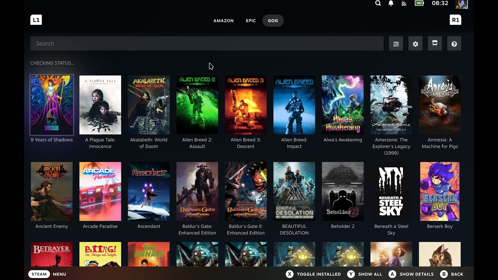498x280 pixels.
Task: Select A Plague Tale: Innocence cover
Action: 100,105
